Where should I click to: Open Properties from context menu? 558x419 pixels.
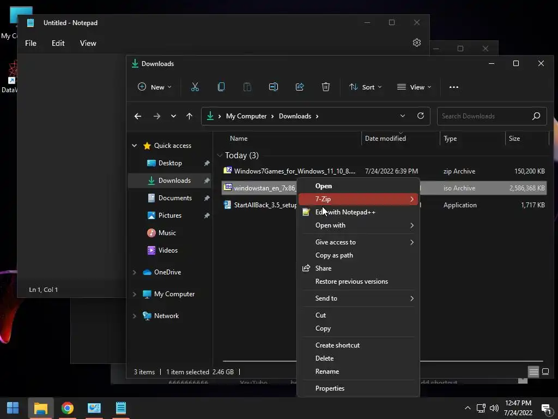(x=359, y=388)
